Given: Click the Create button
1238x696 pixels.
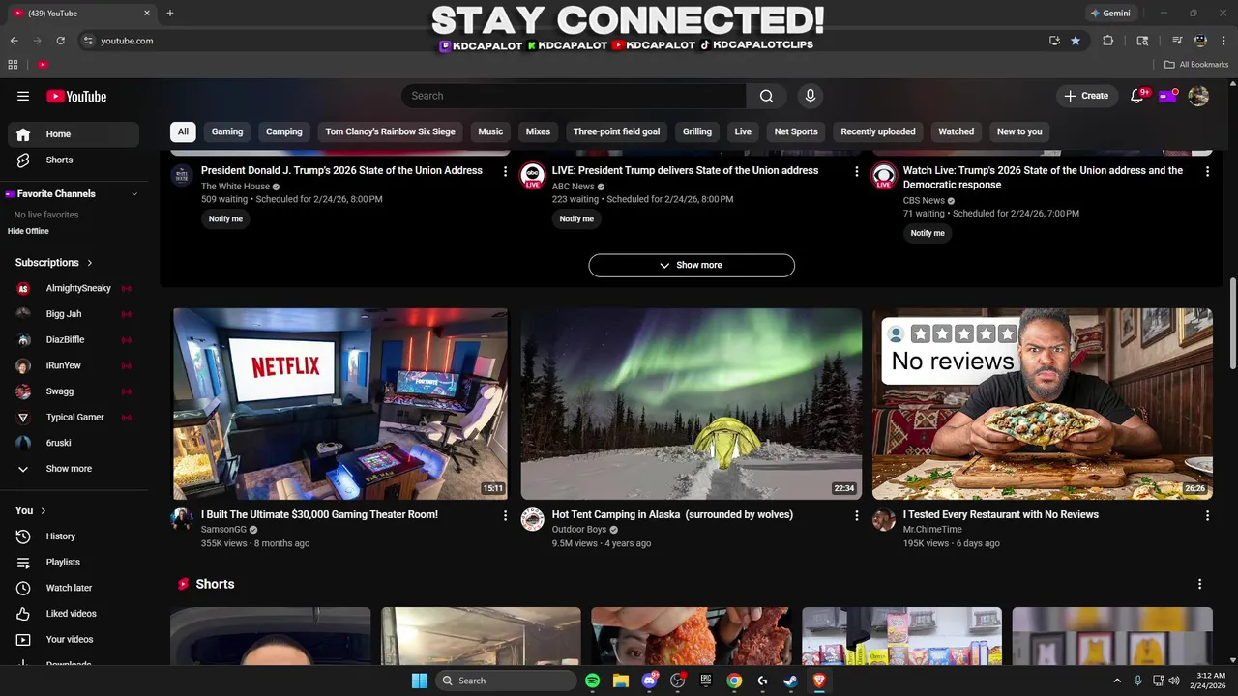Looking at the screenshot, I should (1086, 96).
